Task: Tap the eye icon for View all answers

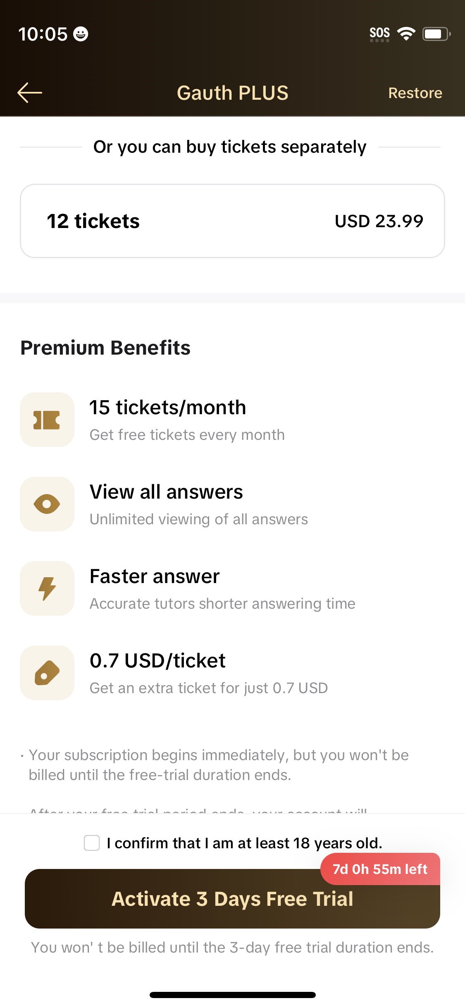Action: tap(47, 504)
